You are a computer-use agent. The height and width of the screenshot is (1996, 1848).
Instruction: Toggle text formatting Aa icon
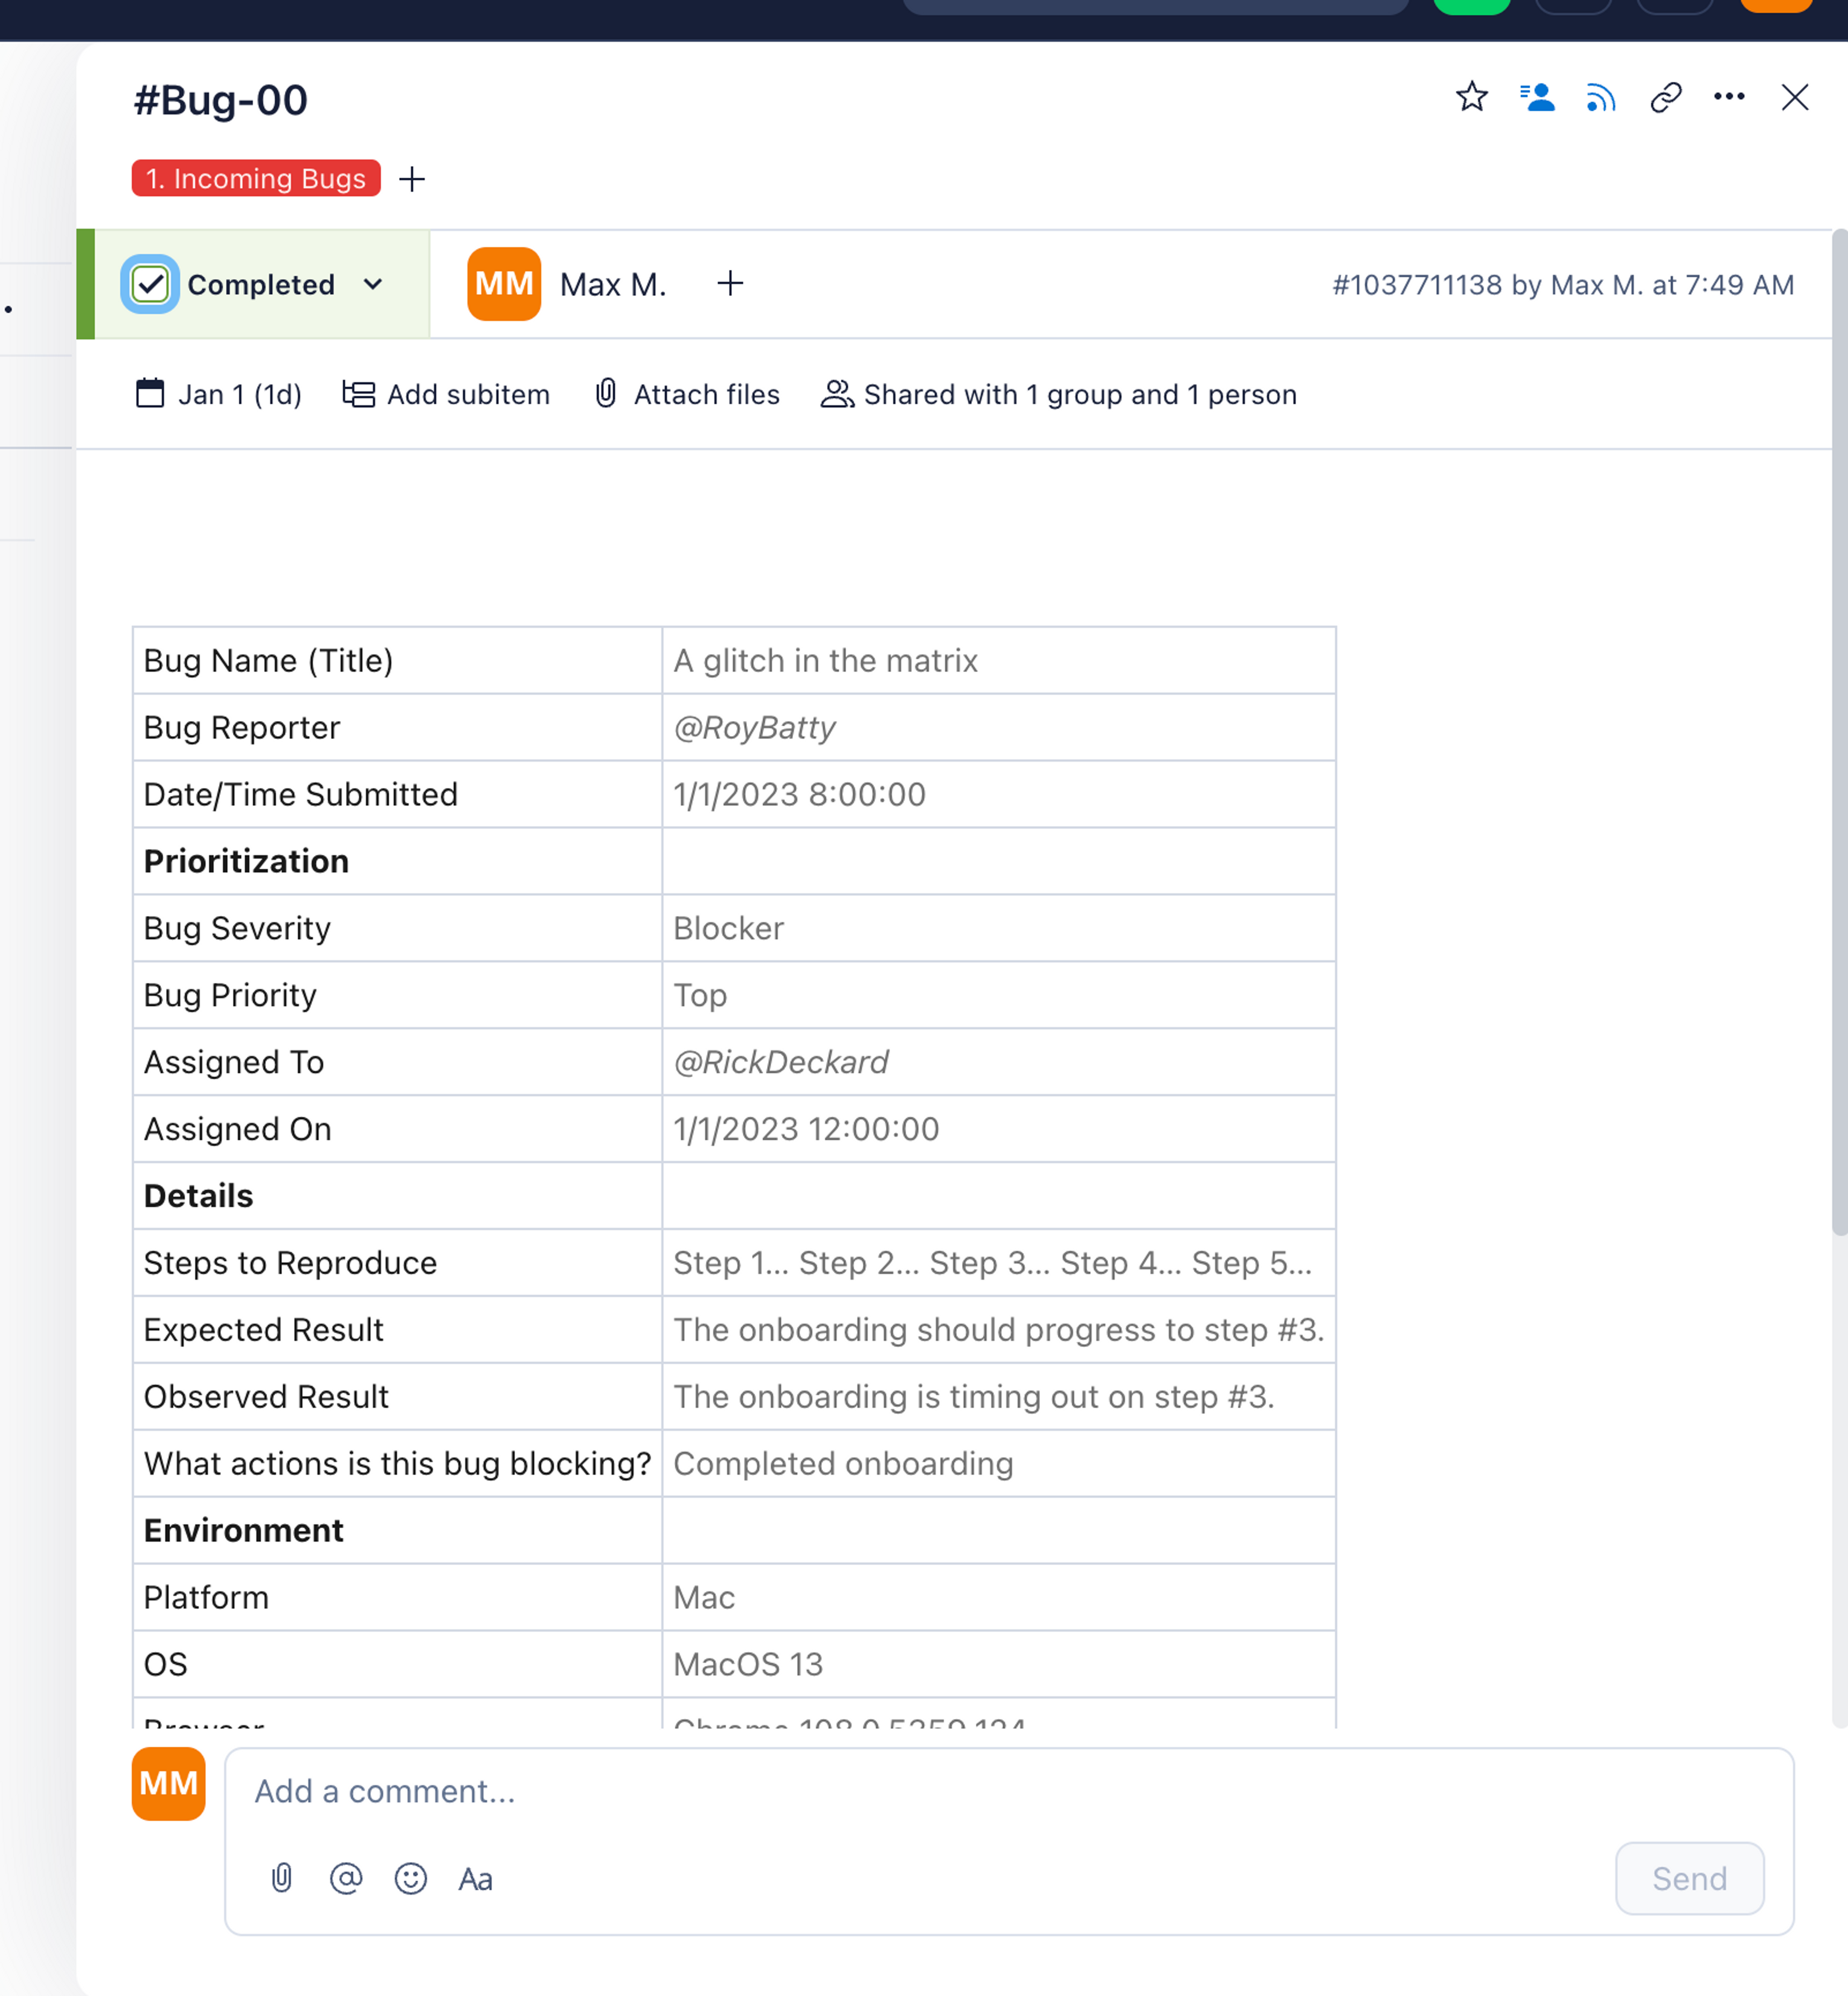[475, 1879]
